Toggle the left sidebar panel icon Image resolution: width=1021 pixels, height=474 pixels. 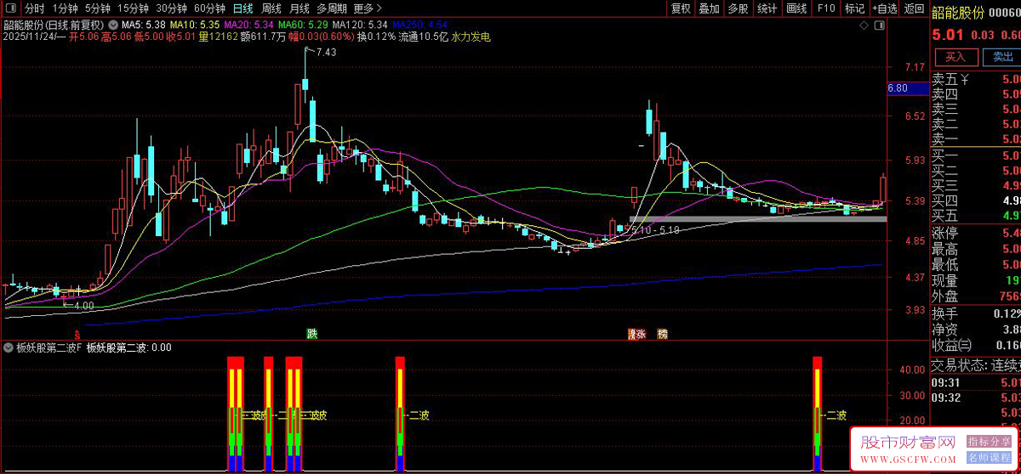point(13,8)
